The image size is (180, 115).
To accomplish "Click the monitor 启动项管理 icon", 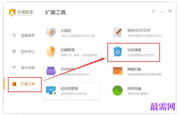I will (x=51, y=91).
